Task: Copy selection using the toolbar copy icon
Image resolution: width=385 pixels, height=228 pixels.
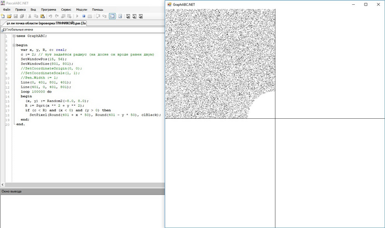Action: point(36,16)
